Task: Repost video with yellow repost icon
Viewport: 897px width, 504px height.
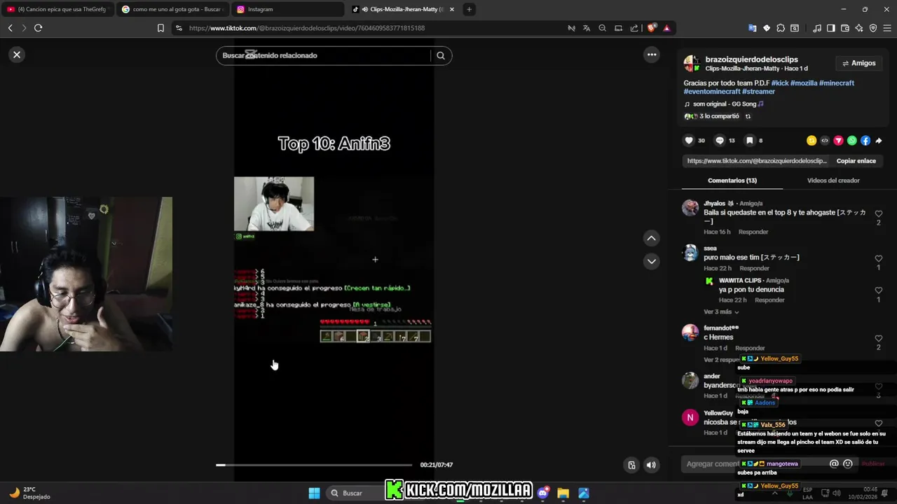Action: pyautogui.click(x=812, y=141)
